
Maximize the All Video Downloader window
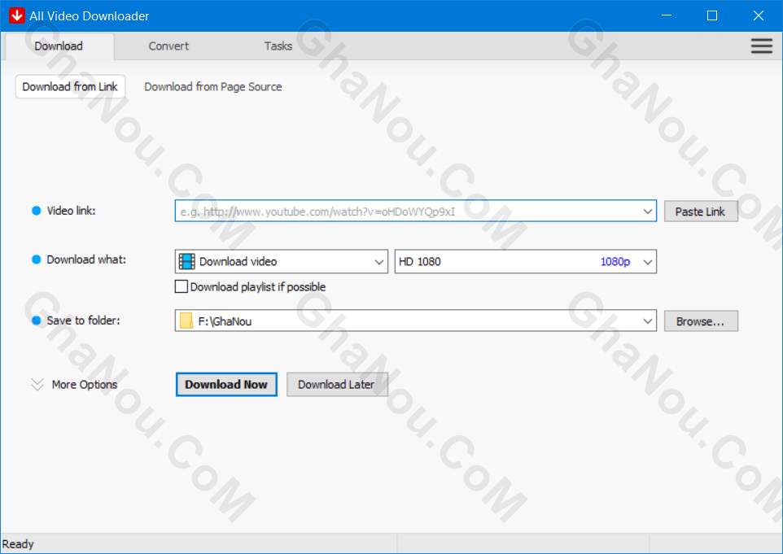tap(712, 15)
